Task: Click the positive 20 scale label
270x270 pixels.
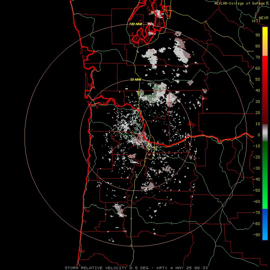Action: pos(258,112)
